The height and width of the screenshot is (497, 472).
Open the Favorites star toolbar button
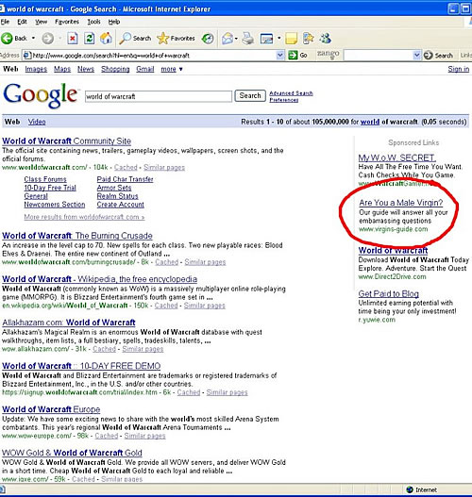click(x=176, y=39)
